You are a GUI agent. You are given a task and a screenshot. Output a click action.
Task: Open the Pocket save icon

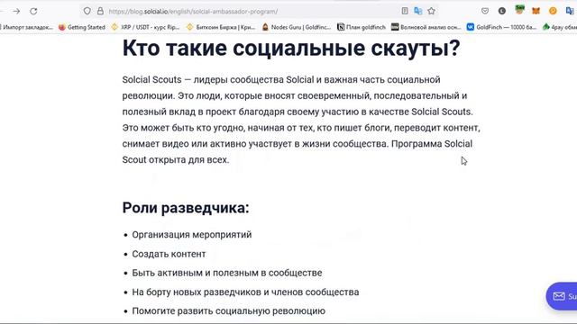[485, 11]
